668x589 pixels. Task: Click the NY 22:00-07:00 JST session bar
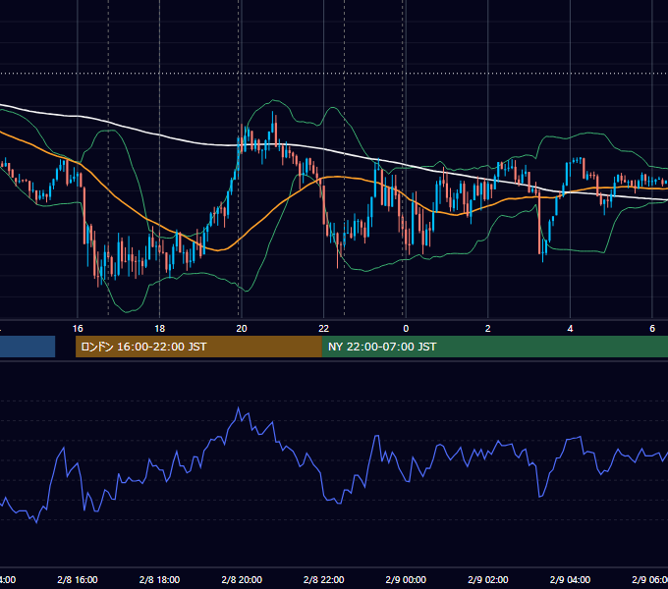click(x=494, y=347)
